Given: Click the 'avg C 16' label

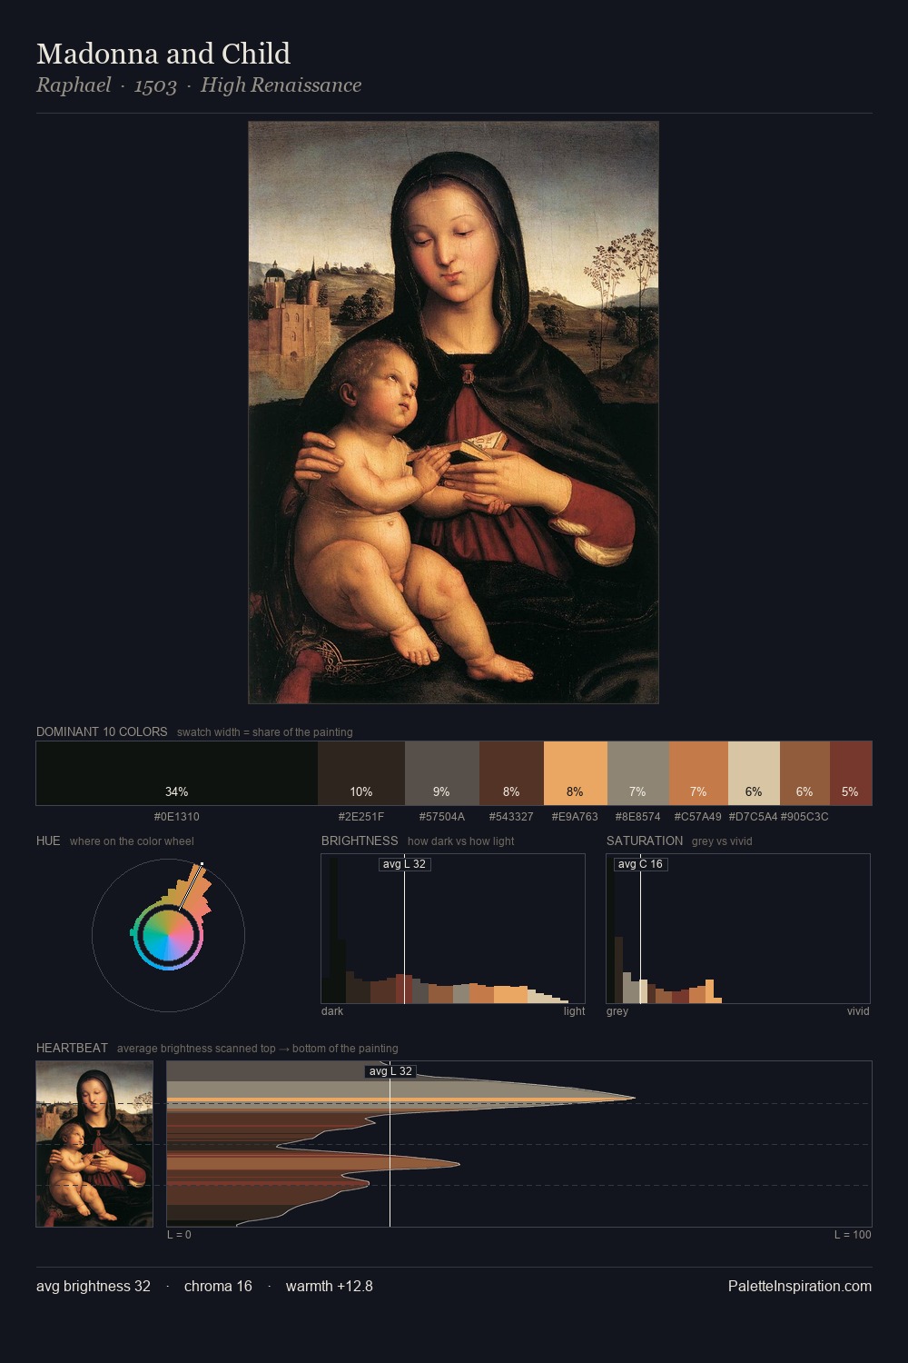Looking at the screenshot, I should (640, 864).
